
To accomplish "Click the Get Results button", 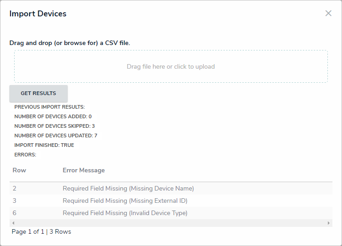I will [38, 93].
